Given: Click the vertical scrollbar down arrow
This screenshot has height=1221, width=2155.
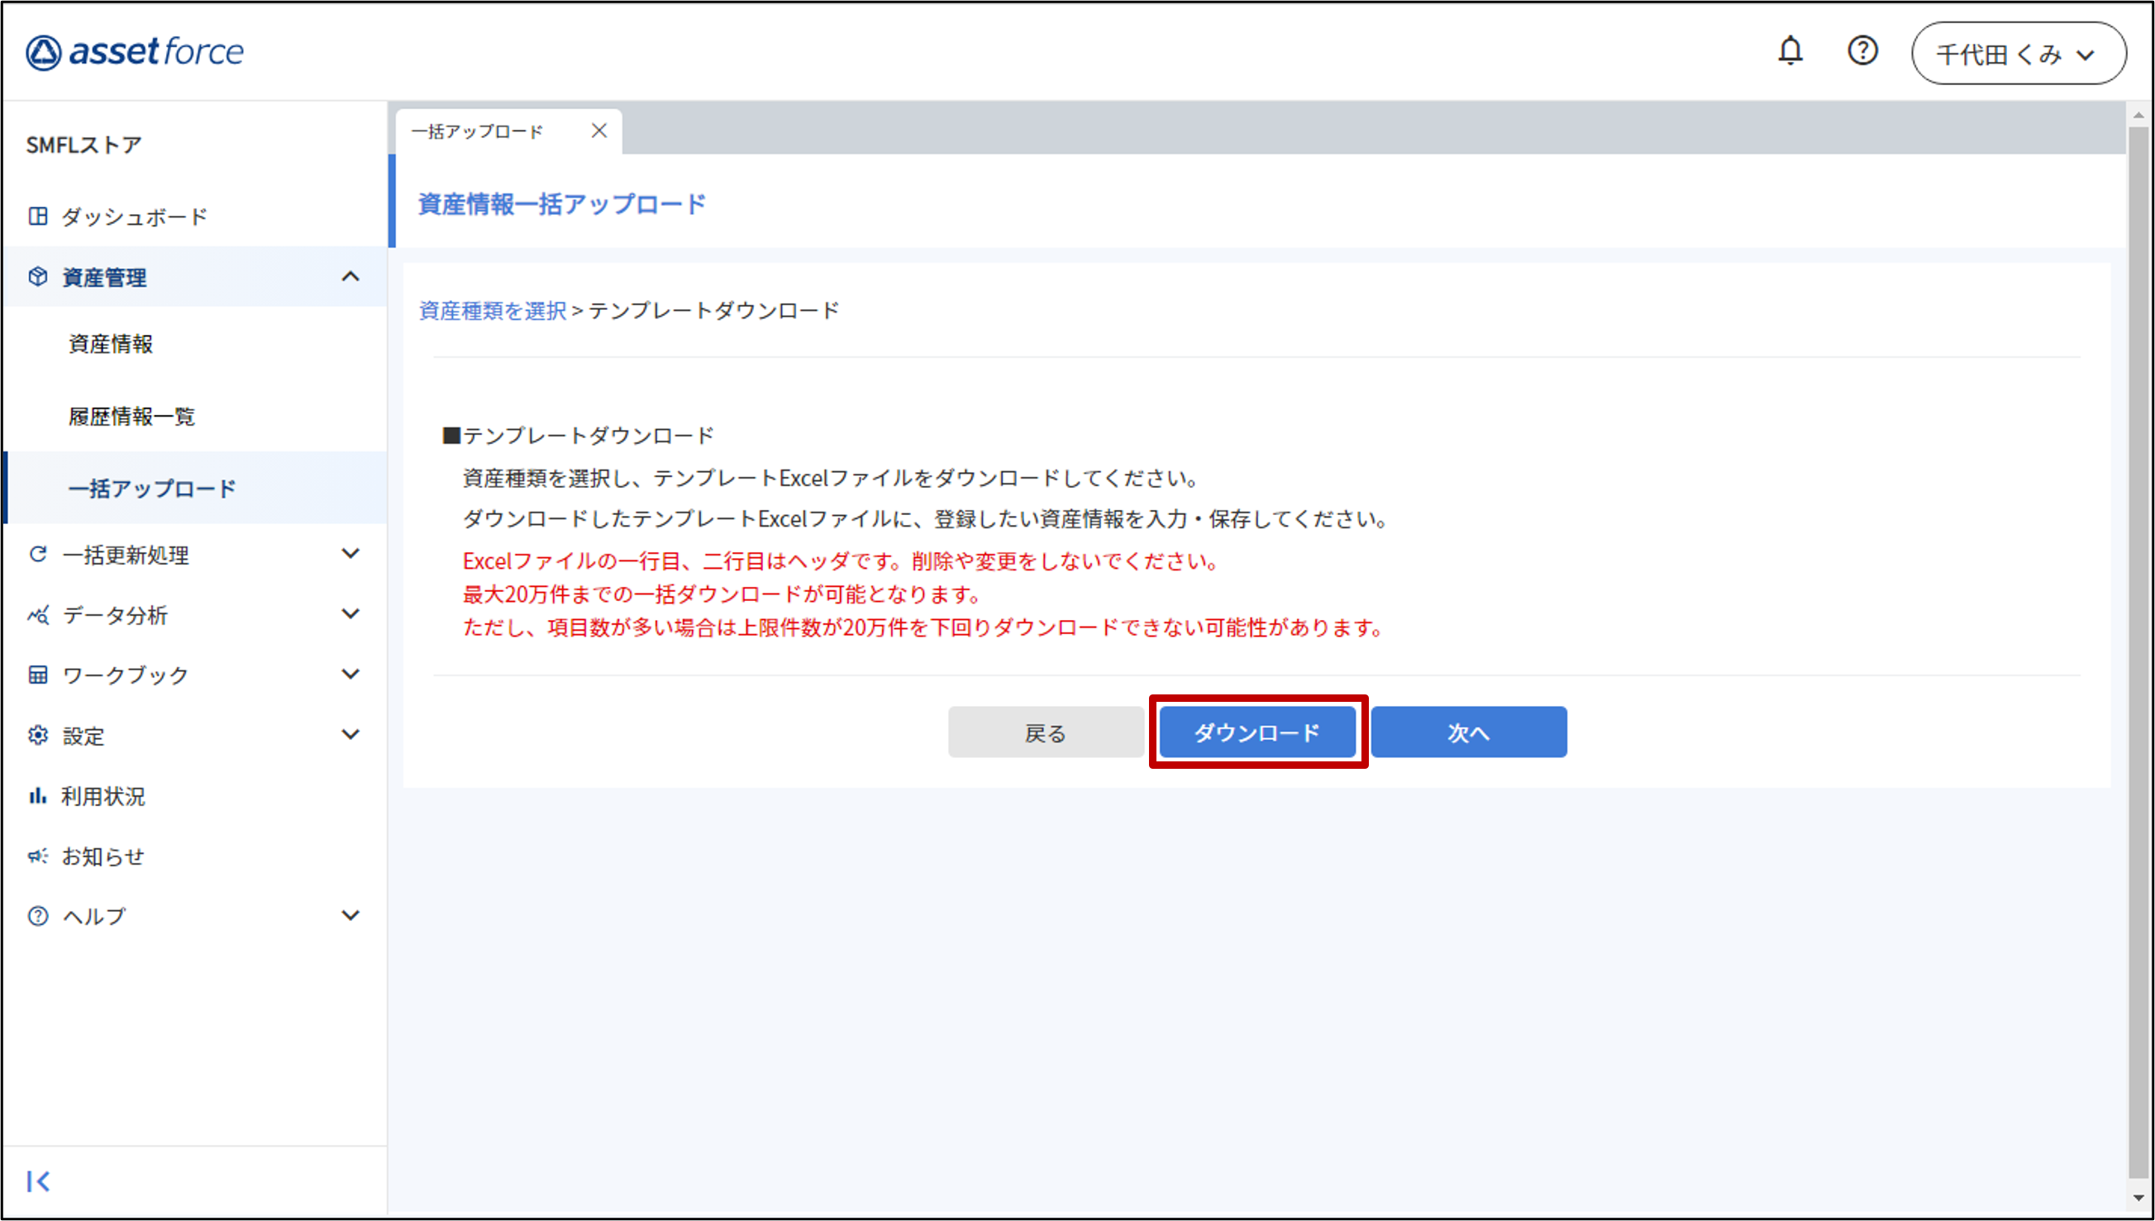Looking at the screenshot, I should 2138,1200.
